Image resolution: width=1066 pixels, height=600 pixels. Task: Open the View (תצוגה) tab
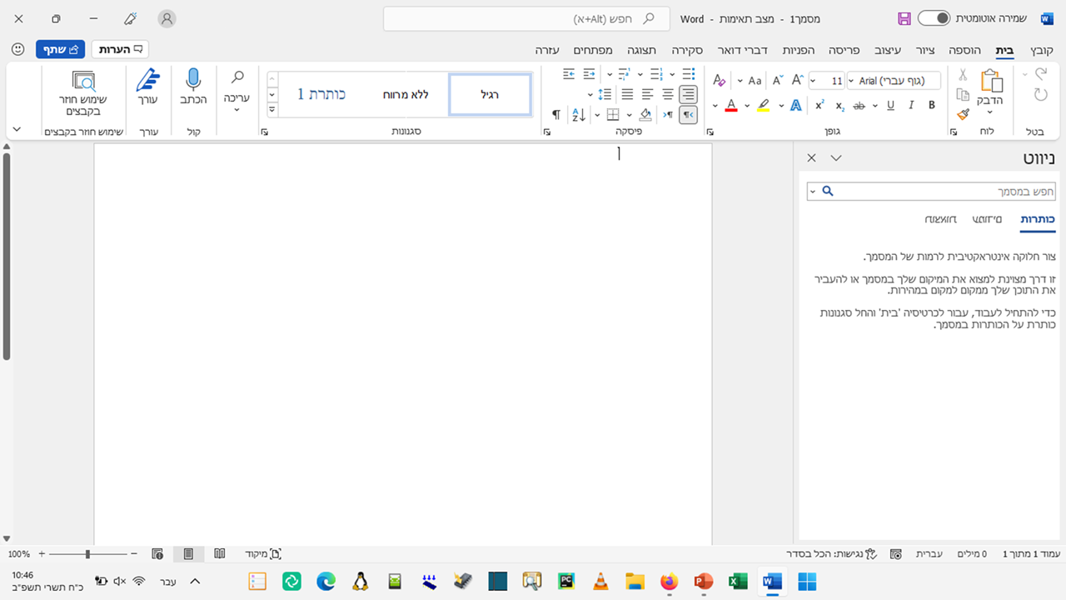pos(642,50)
